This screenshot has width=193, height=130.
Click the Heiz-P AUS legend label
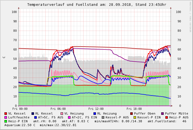point(179,117)
